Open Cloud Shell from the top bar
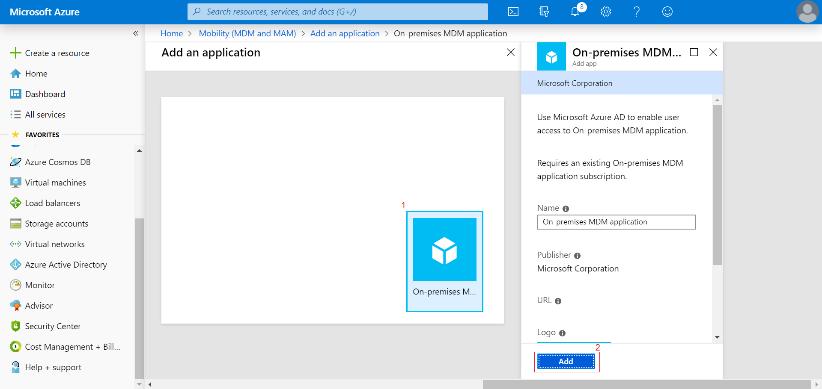This screenshot has height=389, width=822. tap(513, 12)
